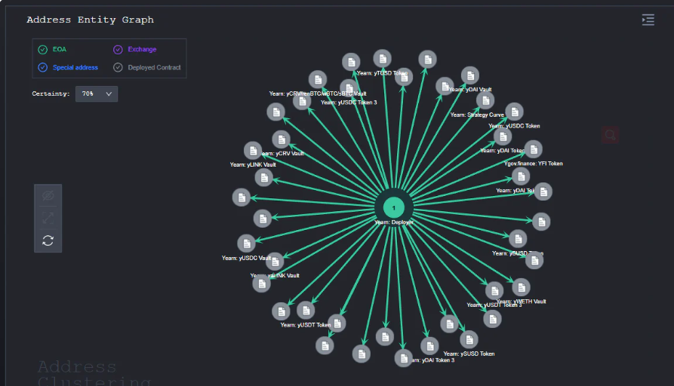The width and height of the screenshot is (674, 386).
Task: Select the Yearn: yUSDC Token node
Action: (x=515, y=112)
